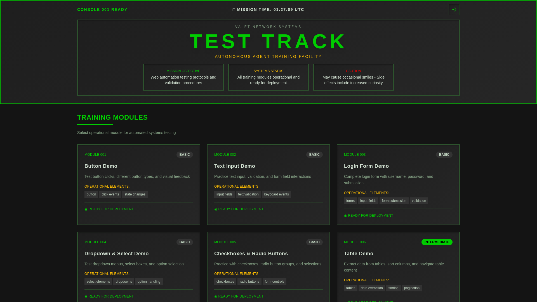This screenshot has width=537, height=302.
Task: Click the 'click events' tag
Action: (110, 194)
